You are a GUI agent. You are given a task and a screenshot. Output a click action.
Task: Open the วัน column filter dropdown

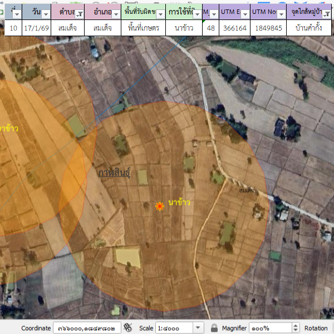46,13
